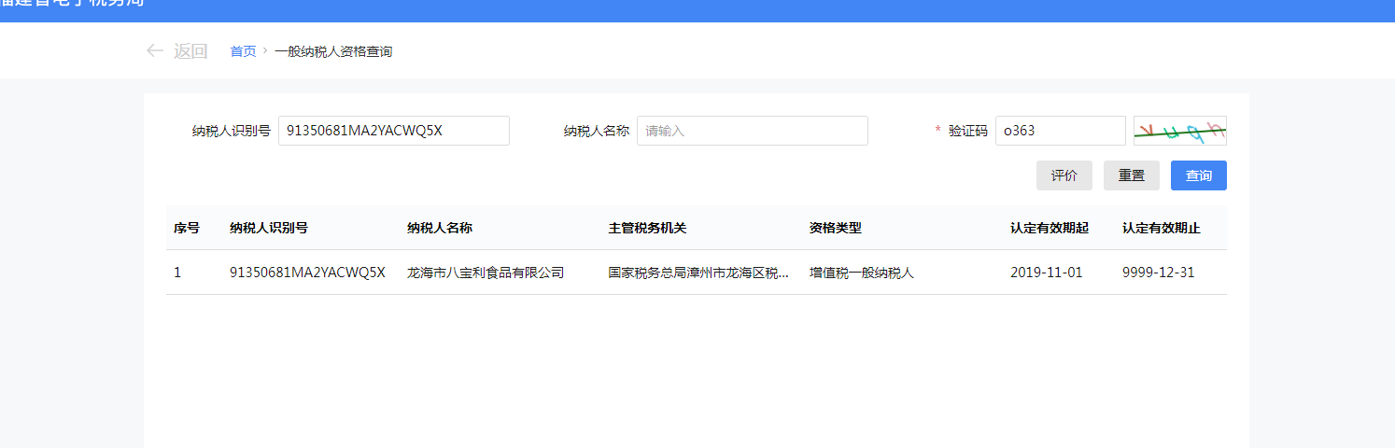Click the 序号 column header
The width and height of the screenshot is (1395, 448).
[187, 228]
